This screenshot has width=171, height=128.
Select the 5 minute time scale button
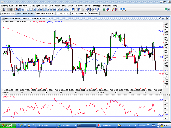pos(34,10)
